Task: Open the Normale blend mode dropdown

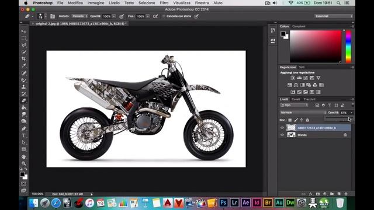Action: coord(303,113)
